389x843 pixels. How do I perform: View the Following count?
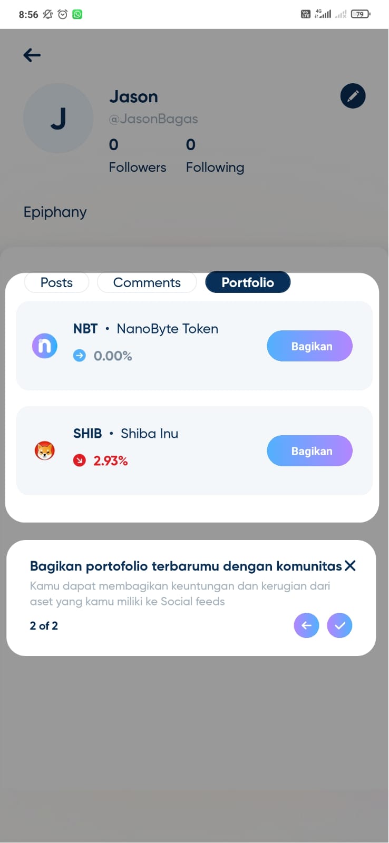click(x=215, y=155)
